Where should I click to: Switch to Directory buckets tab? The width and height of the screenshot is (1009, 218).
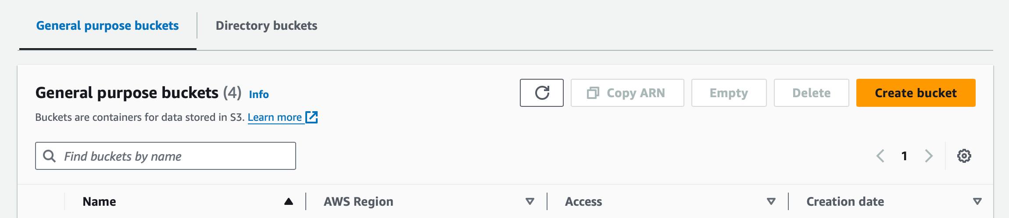pyautogui.click(x=266, y=26)
